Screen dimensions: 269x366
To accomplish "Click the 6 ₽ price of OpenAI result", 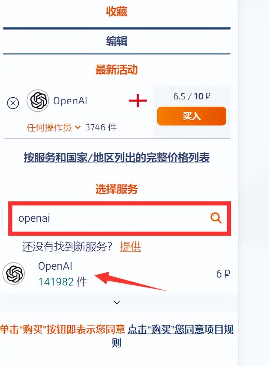I will [223, 274].
